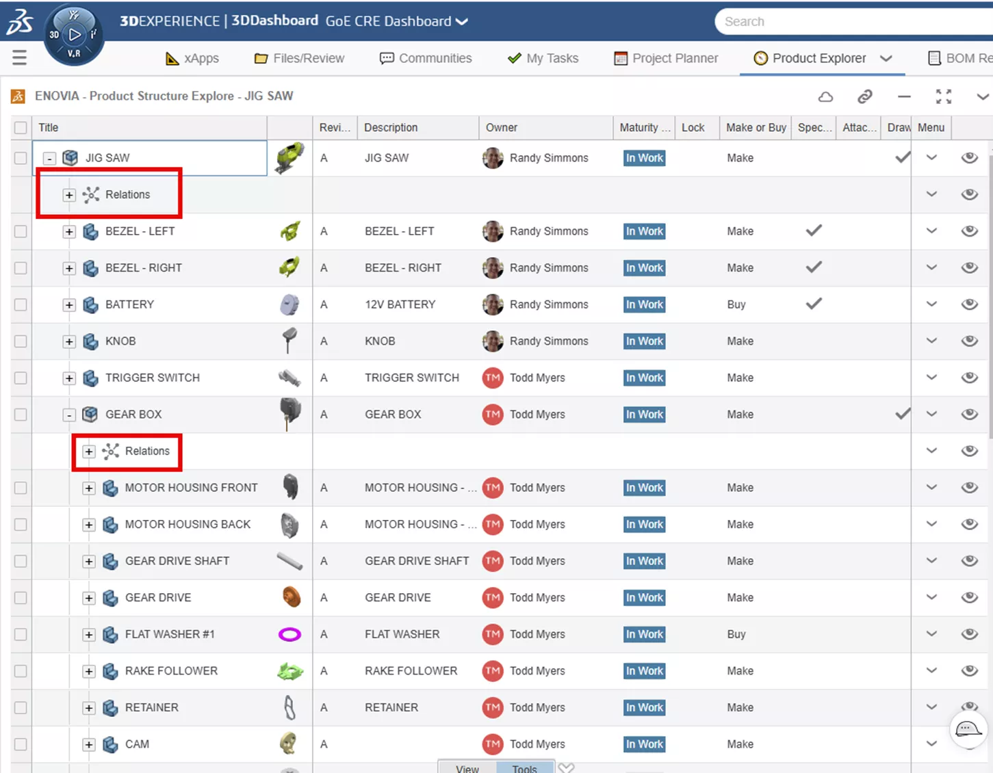Tick the select-all header checkbox

tap(21, 128)
